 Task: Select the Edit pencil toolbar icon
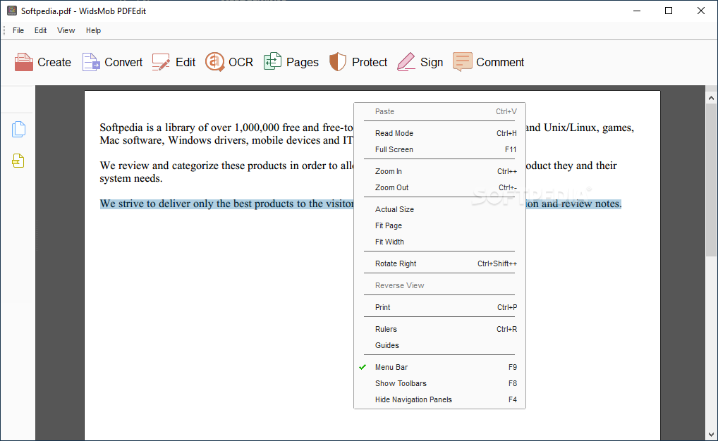click(162, 62)
